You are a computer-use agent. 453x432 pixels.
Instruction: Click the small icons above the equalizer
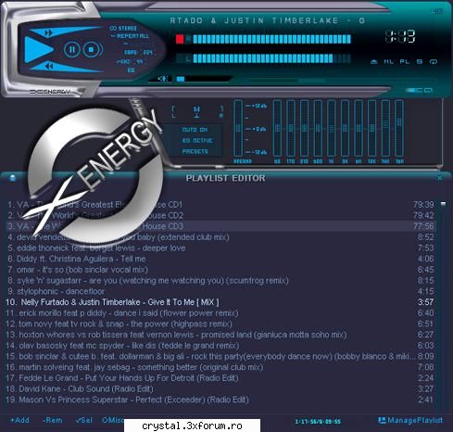point(420,90)
